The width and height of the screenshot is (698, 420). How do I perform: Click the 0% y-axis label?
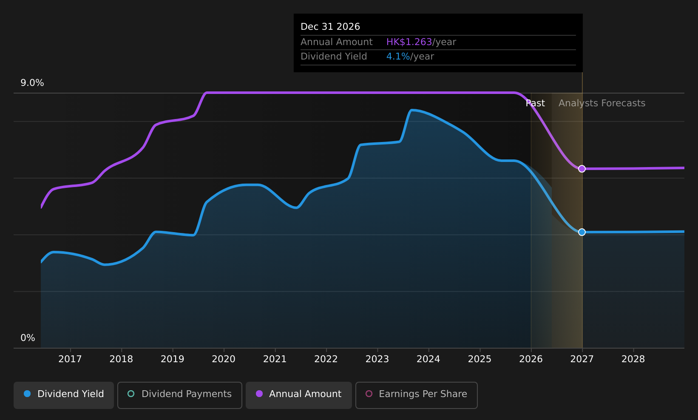(x=28, y=338)
